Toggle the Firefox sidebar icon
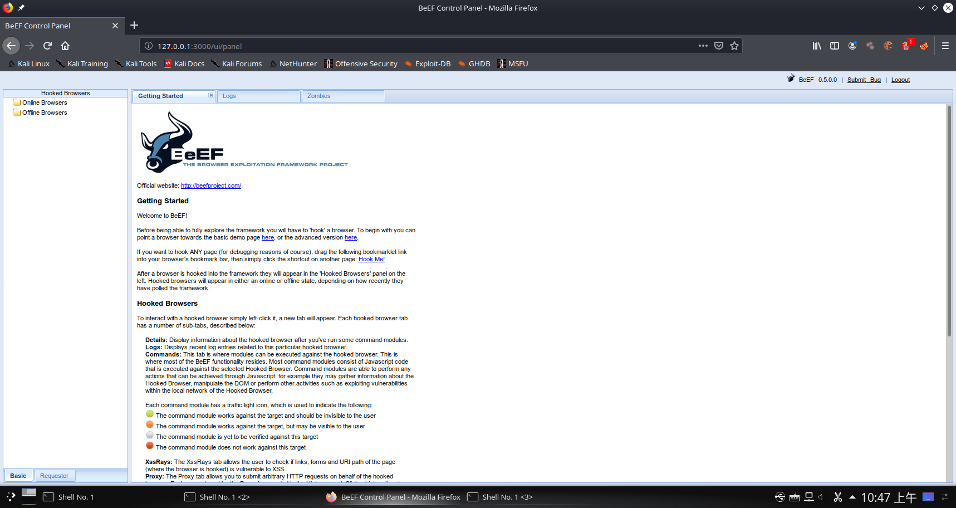This screenshot has width=956, height=508. click(x=834, y=46)
